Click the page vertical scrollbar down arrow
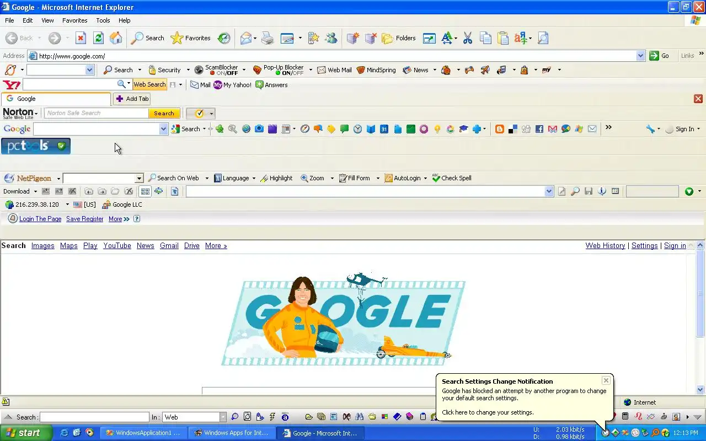 tap(700, 389)
